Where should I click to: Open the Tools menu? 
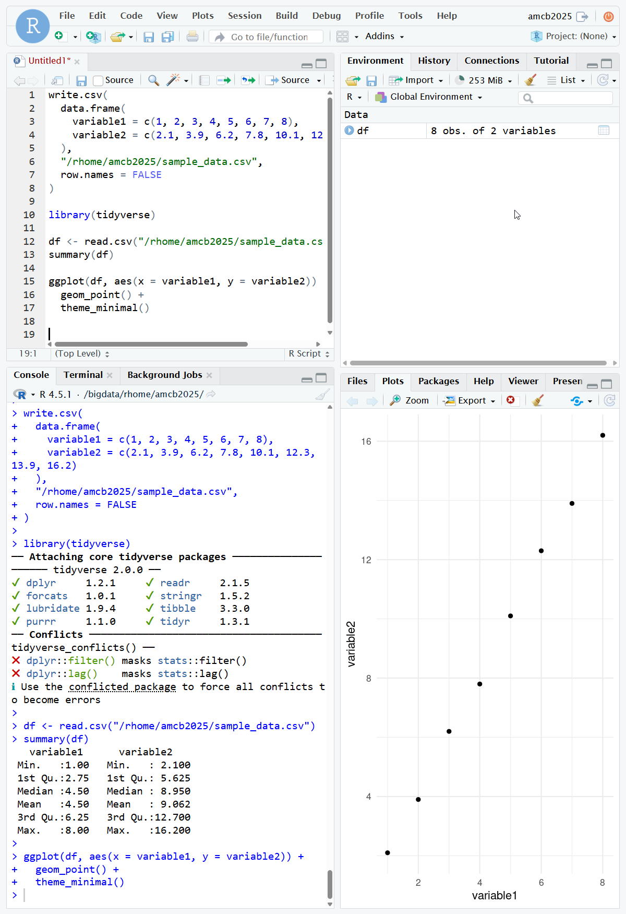(411, 16)
